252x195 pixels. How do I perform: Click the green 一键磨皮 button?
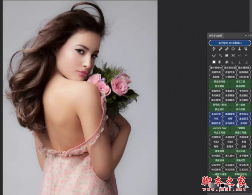241,128
